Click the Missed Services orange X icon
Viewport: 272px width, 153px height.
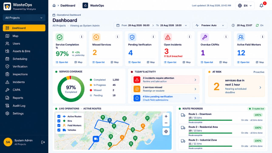pos(96,37)
